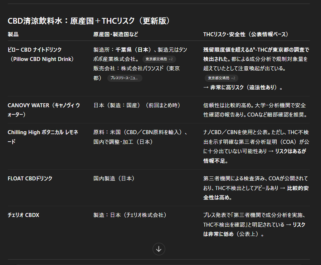Click the 原産国・製造国など column header
Screen dimensions: 321x265
point(116,34)
